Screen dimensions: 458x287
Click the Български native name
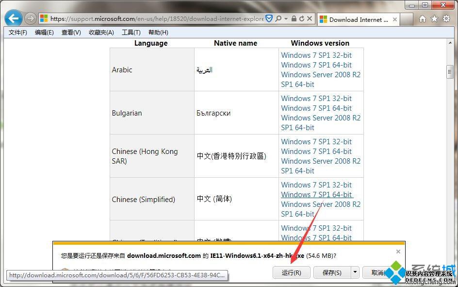213,113
